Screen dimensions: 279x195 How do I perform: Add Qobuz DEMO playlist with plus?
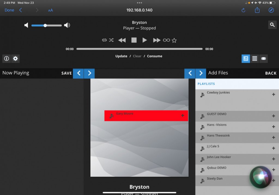coord(274,170)
